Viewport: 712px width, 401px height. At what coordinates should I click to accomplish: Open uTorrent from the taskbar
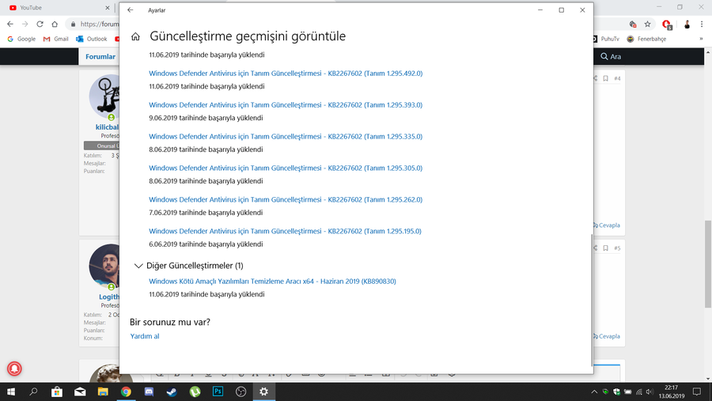(195, 392)
